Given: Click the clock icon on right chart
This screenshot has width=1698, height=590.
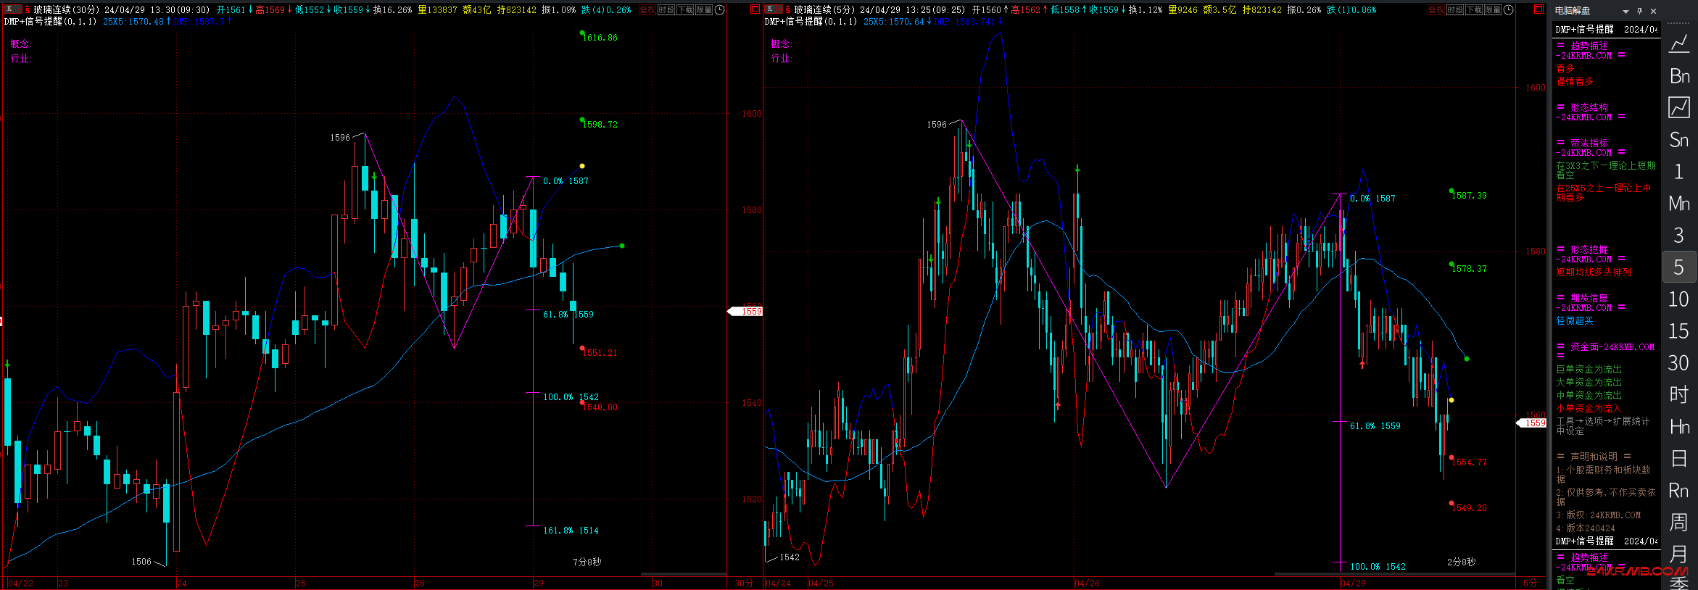Looking at the screenshot, I should coord(1509,9).
